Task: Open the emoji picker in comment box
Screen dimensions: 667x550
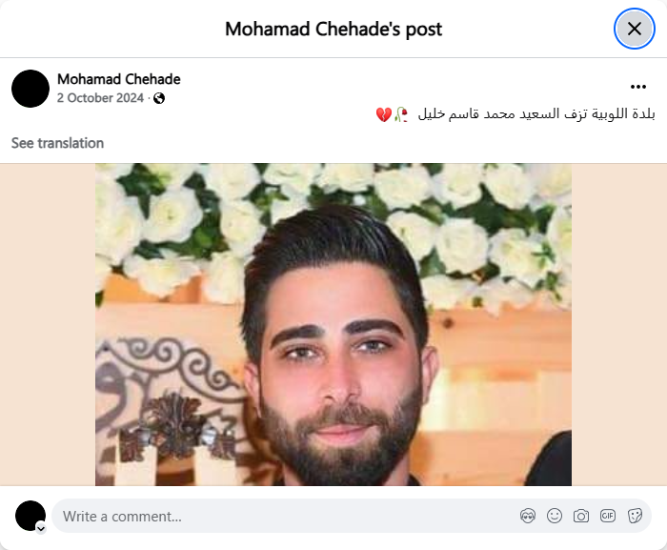Action: pyautogui.click(x=555, y=516)
